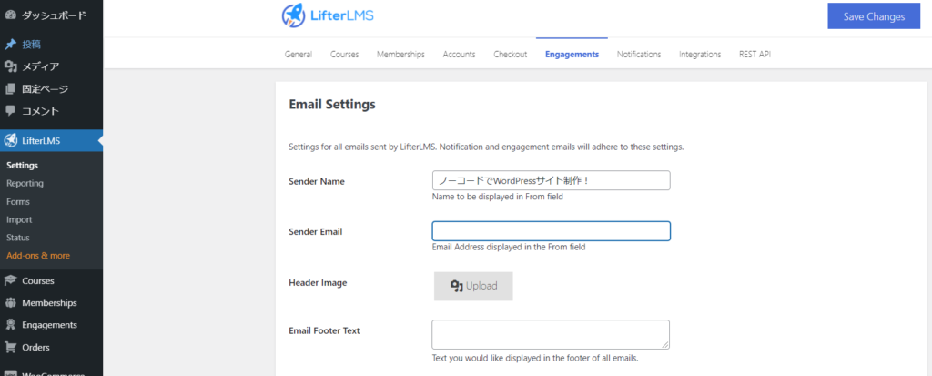Switch to the Memberships tab

point(400,54)
